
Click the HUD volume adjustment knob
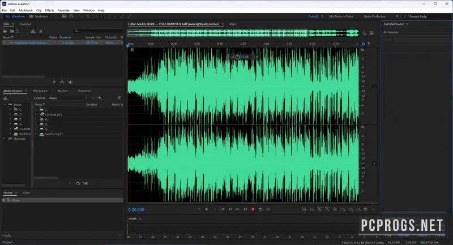[x=237, y=57]
